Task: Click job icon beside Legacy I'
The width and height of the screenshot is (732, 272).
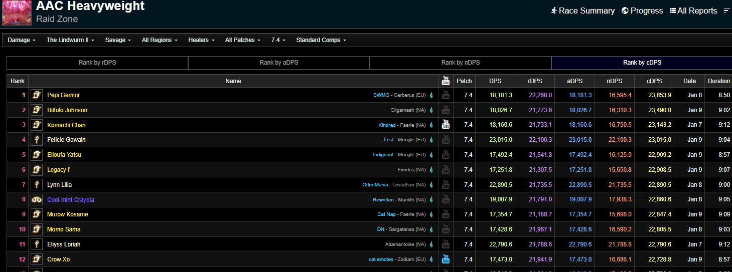Action: 37,170
